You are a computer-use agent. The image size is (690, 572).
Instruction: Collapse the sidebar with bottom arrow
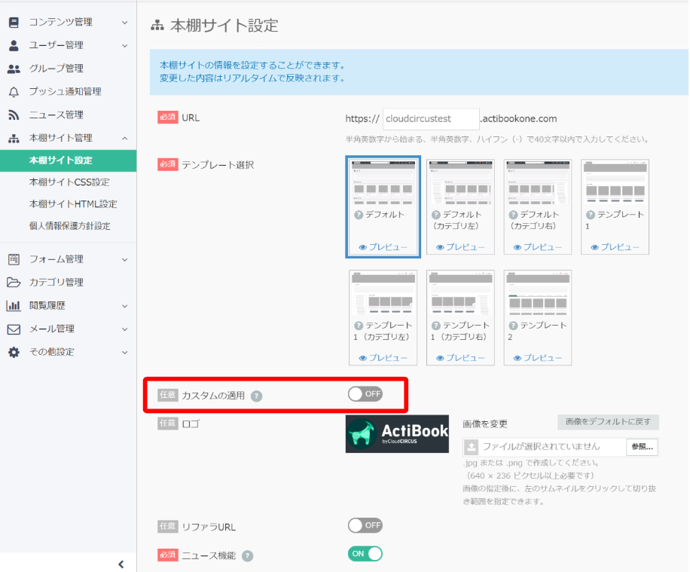121,564
